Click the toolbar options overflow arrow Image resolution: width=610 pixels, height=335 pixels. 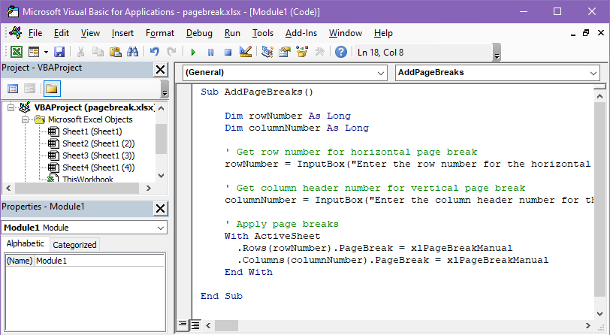[x=497, y=53]
